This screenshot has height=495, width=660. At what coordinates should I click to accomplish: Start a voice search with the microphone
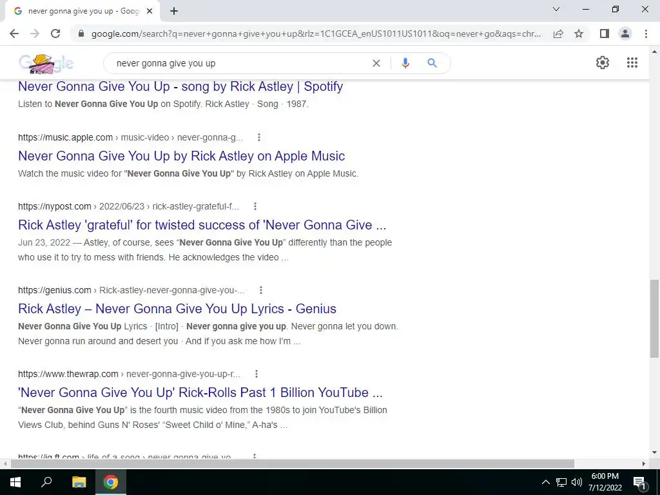[405, 63]
